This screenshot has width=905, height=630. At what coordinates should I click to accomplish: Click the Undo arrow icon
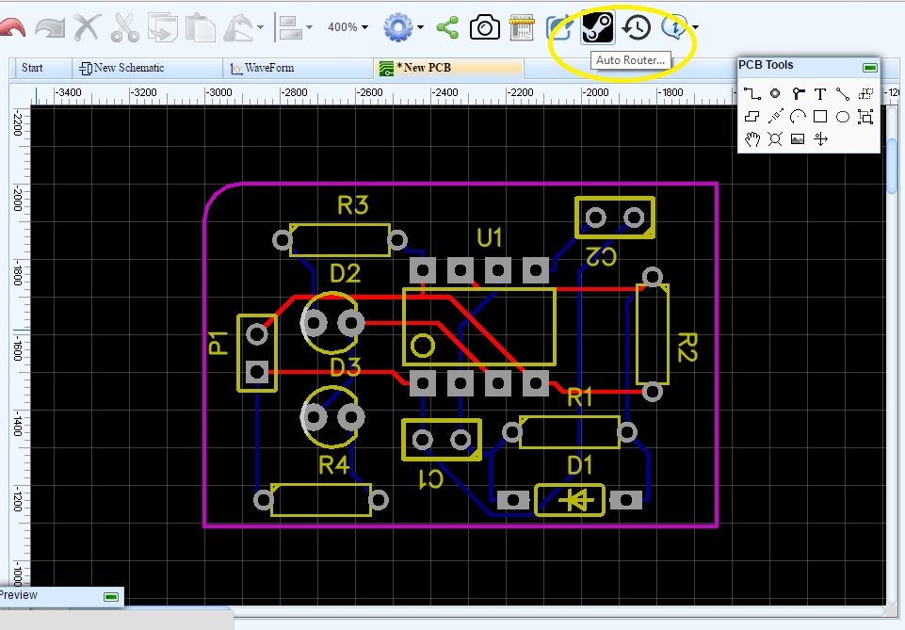(x=11, y=27)
